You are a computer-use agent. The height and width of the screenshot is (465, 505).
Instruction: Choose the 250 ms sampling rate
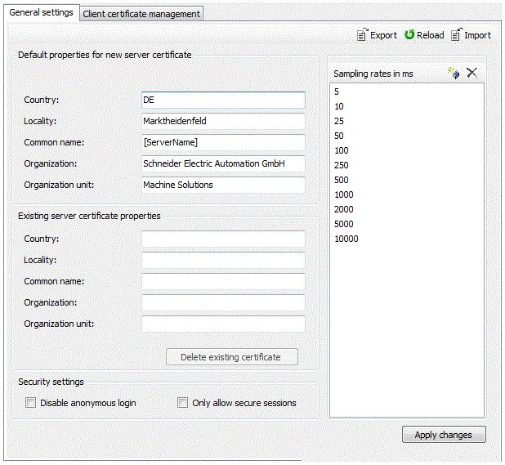[342, 165]
